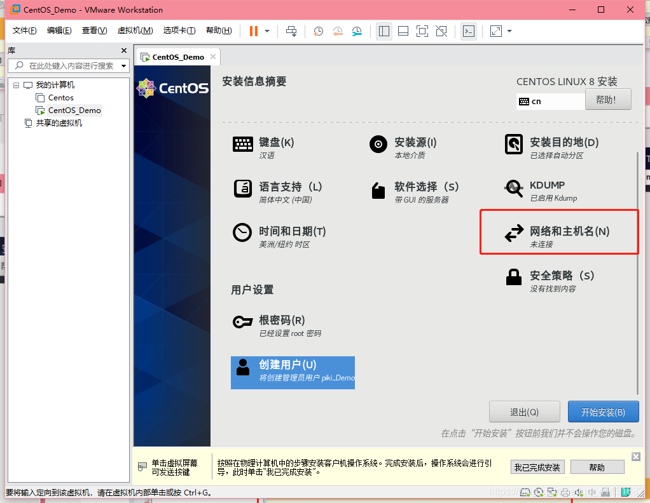Open KDUMP settings
The width and height of the screenshot is (650, 503).
541,191
